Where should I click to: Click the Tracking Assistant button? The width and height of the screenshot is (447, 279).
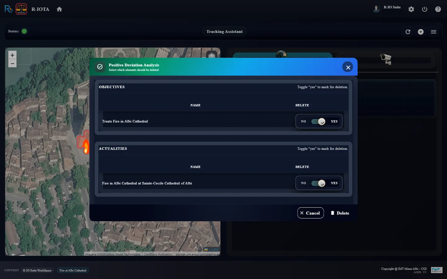click(x=224, y=32)
